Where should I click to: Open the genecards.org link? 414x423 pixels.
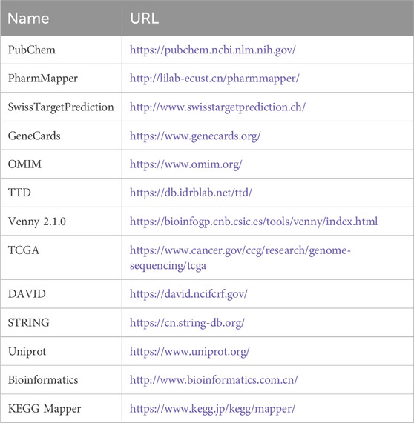(195, 136)
